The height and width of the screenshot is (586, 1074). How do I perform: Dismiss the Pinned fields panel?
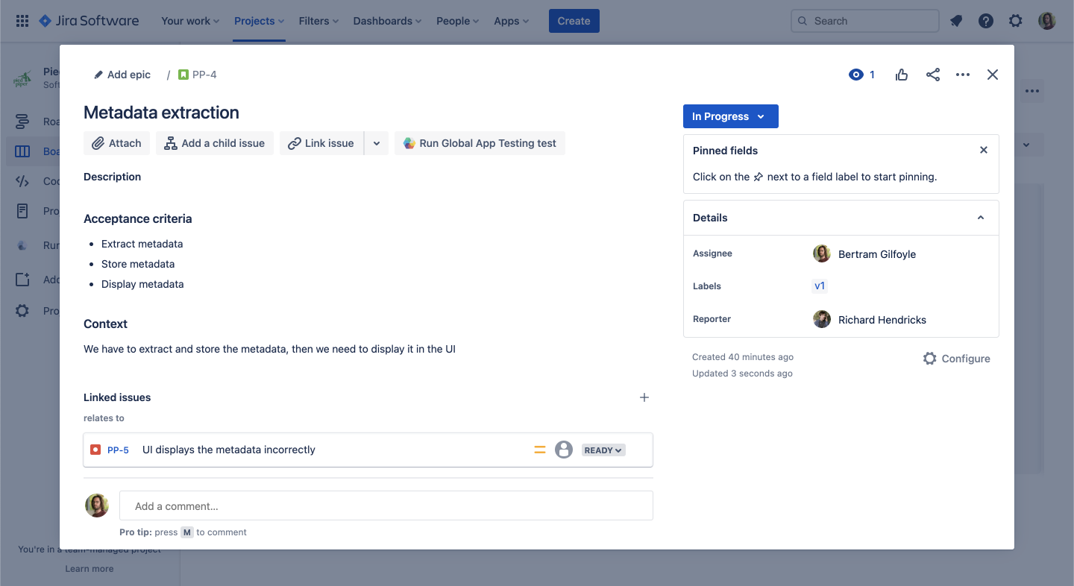coord(984,150)
